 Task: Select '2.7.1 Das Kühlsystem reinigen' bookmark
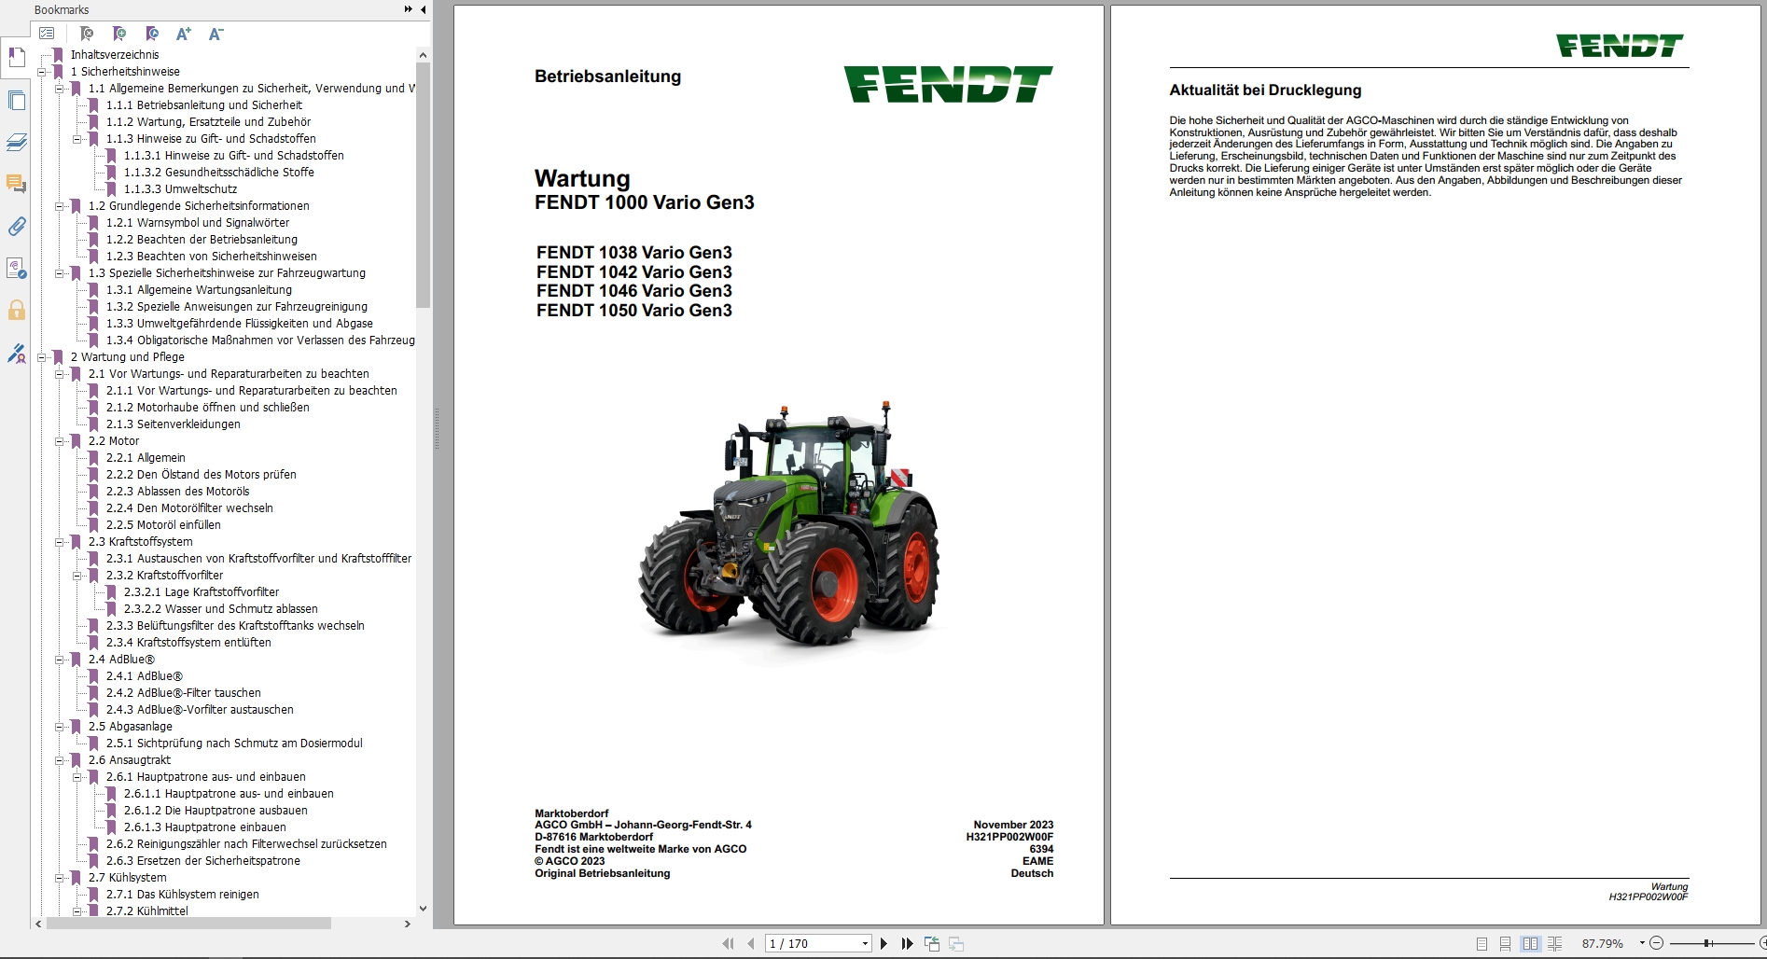pyautogui.click(x=183, y=895)
